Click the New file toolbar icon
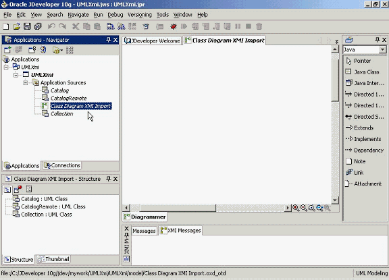 pos(5,26)
